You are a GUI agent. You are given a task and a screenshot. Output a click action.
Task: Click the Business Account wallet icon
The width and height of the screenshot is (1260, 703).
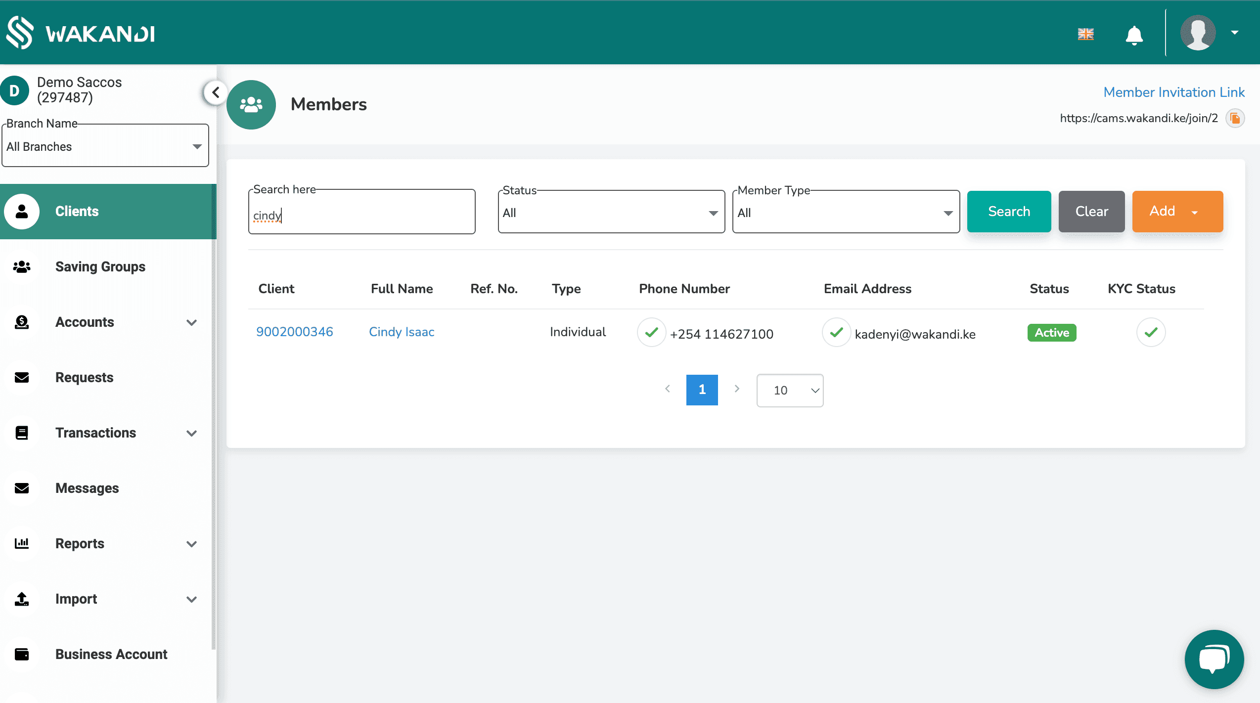[x=22, y=654]
